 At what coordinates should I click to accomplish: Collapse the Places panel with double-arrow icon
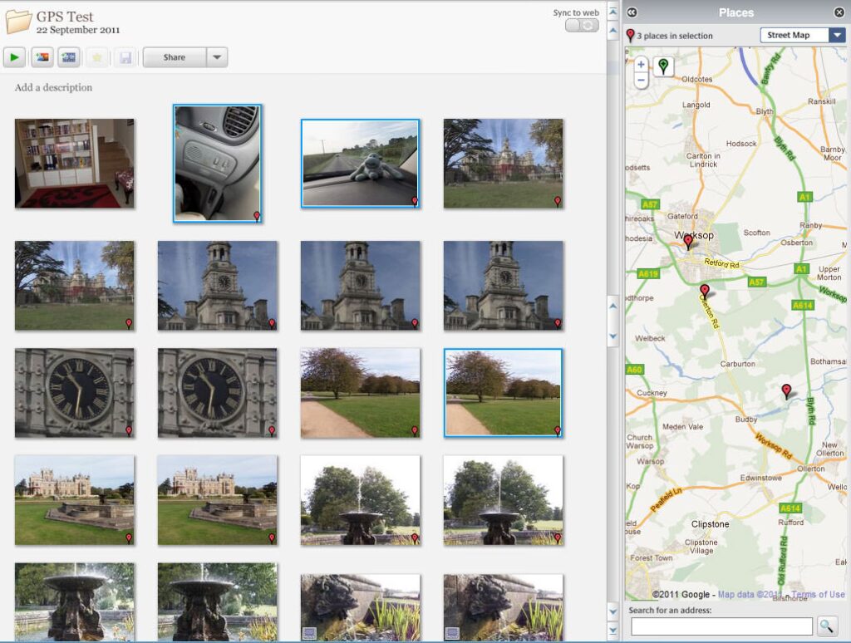[632, 12]
